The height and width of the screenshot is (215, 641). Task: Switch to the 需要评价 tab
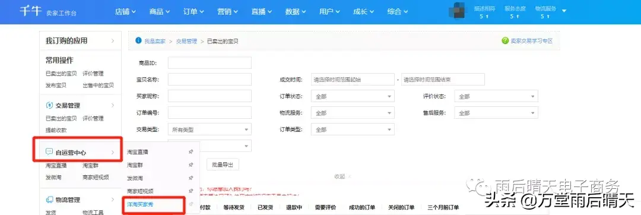pyautogui.click(x=325, y=207)
